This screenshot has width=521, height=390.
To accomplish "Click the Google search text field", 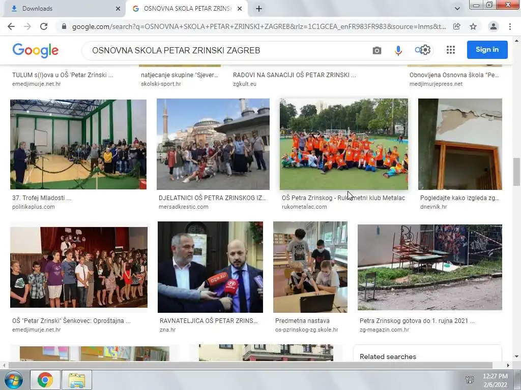I will [x=229, y=50].
